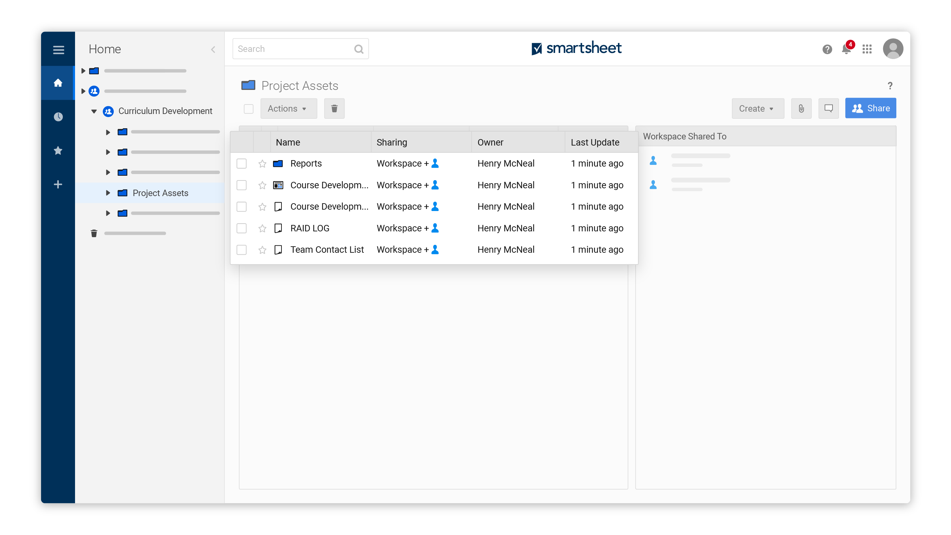
Task: Click the trash delete button in toolbar
Action: 334,109
